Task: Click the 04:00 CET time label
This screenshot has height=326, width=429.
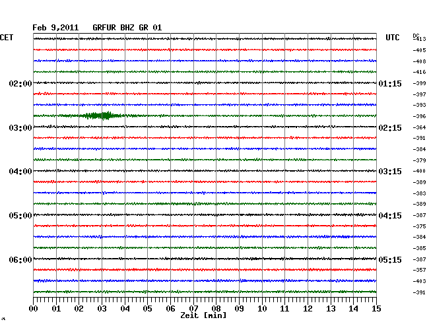Action: [20, 172]
